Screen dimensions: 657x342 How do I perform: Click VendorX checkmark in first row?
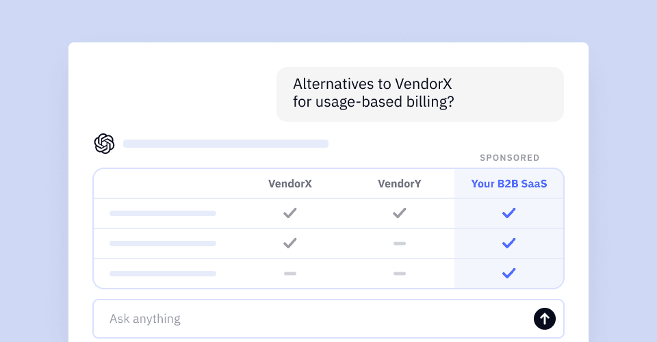[290, 213]
